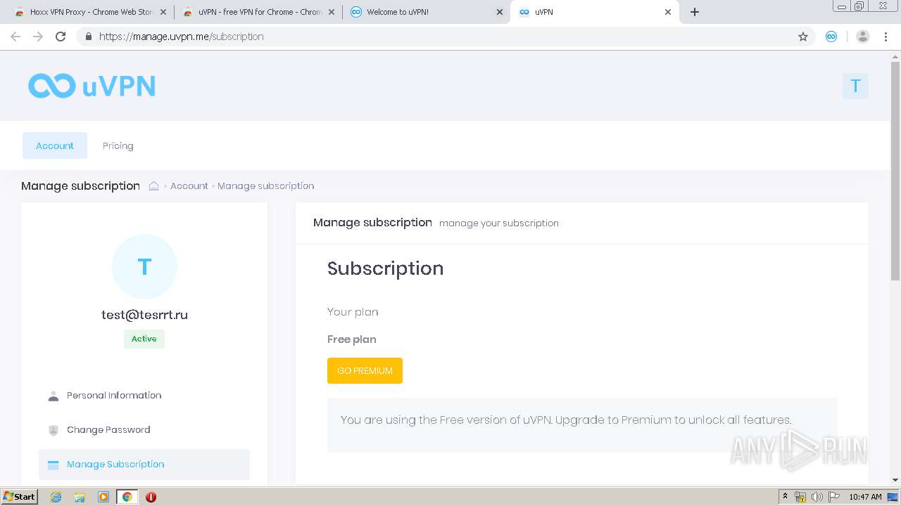Go back to previous page

[x=15, y=37]
